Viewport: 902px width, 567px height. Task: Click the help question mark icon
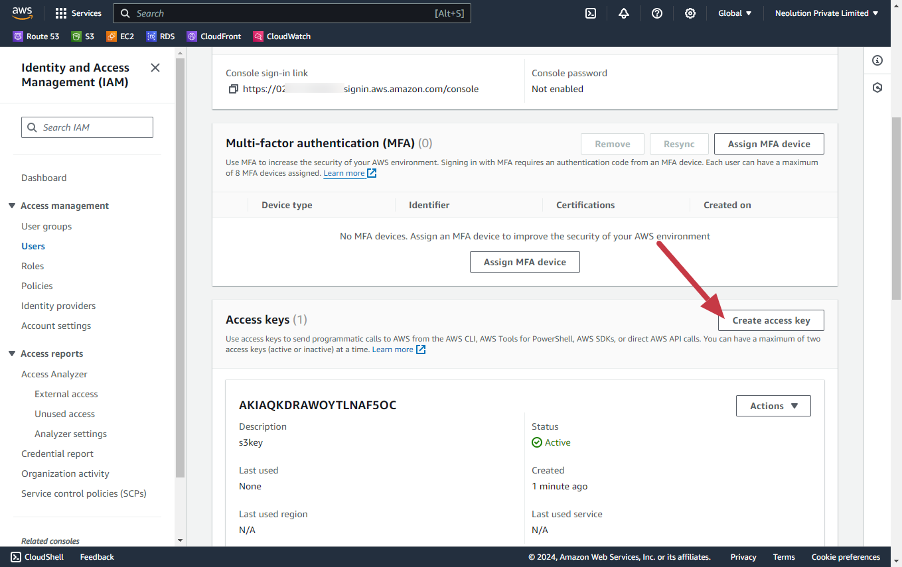(657, 13)
